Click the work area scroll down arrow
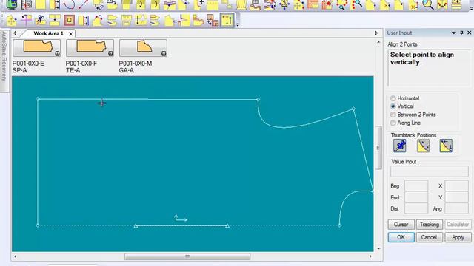This screenshot has height=266, width=474. click(378, 248)
